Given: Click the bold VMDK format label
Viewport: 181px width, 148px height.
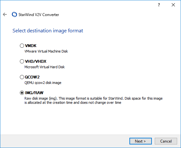Looking at the screenshot, I should 30,46.
